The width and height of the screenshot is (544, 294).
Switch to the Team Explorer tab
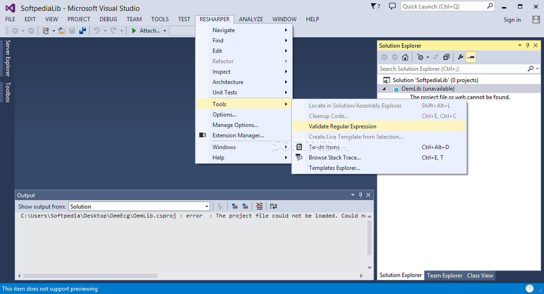click(444, 276)
